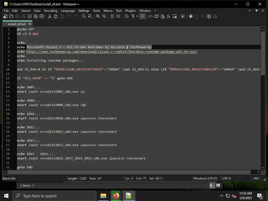Show the Document Map panel icon
Viewport: 268px width, 201px height.
[157, 16]
